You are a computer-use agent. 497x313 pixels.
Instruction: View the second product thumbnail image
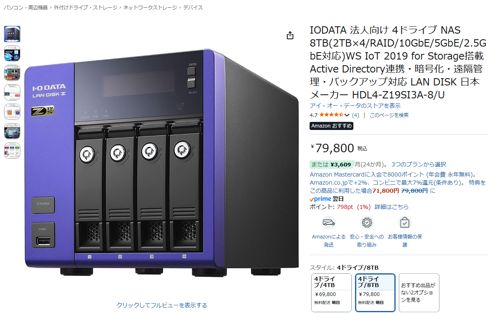click(x=12, y=53)
